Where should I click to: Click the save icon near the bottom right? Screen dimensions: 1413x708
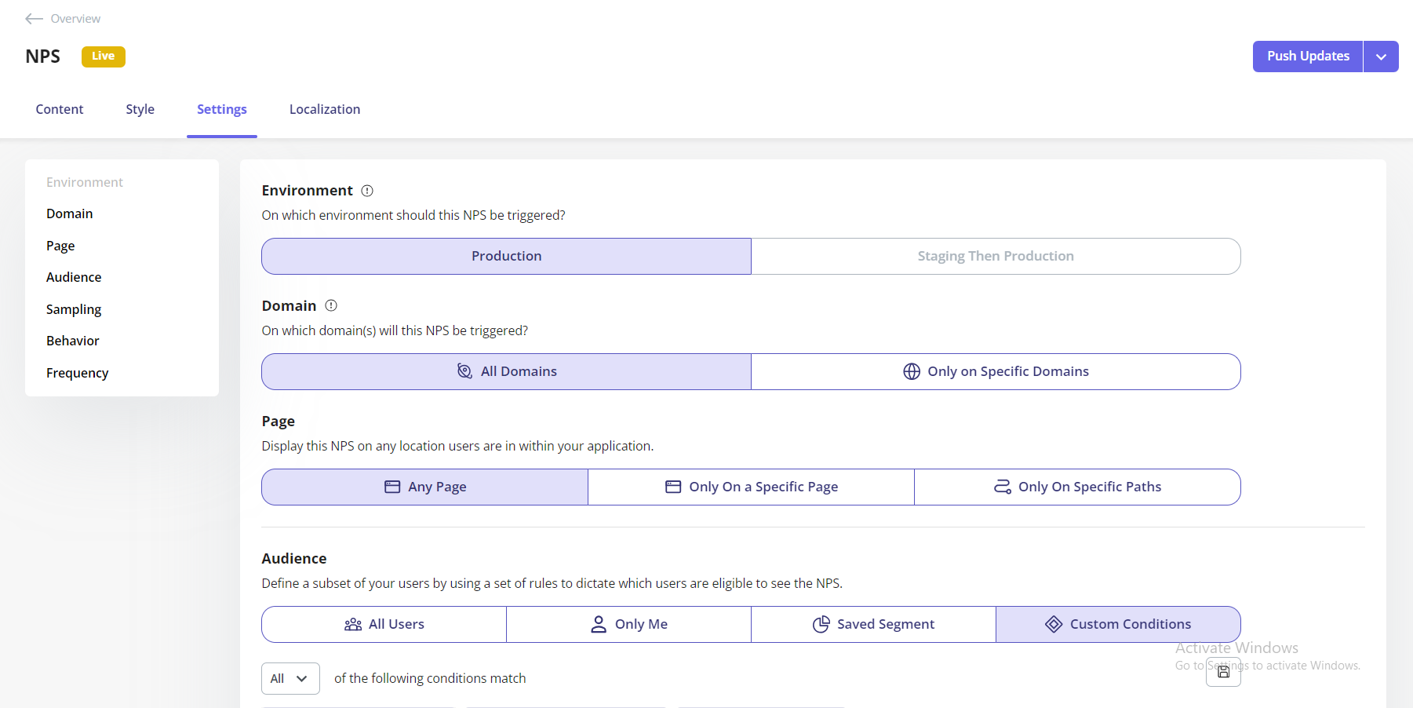click(x=1223, y=673)
